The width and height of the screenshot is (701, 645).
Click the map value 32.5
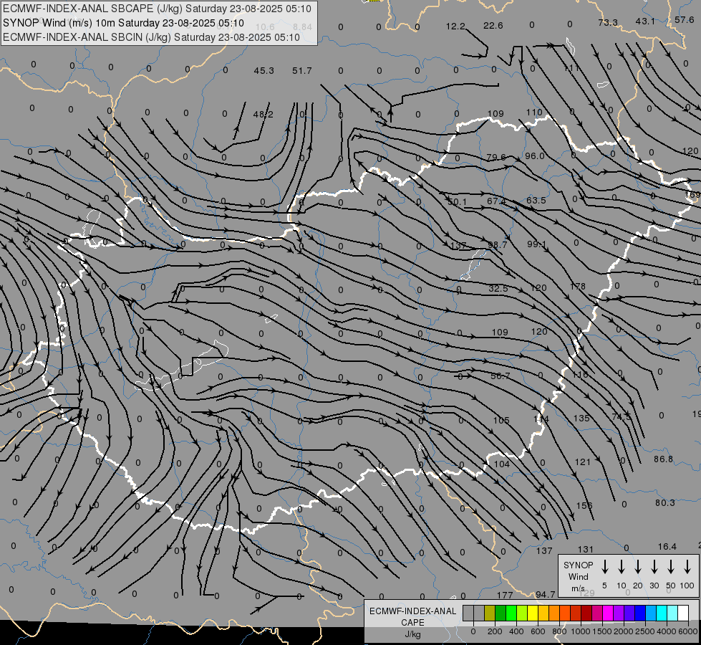pos(498,289)
